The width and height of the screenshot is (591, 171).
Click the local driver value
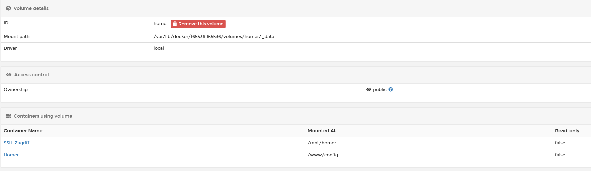click(159, 48)
